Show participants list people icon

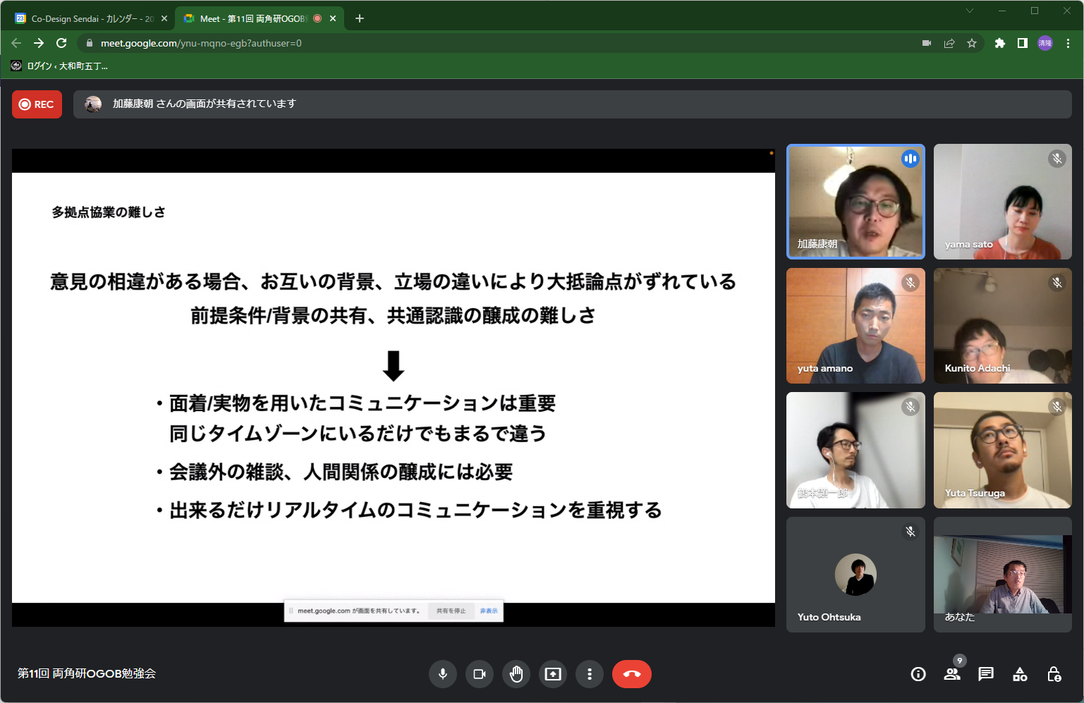coord(952,674)
